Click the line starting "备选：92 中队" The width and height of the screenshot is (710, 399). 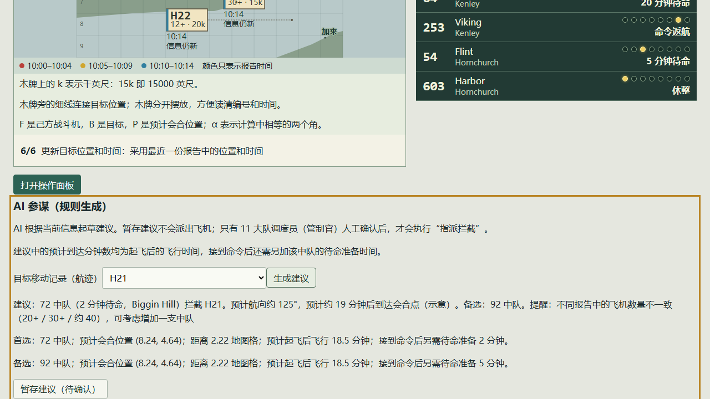pos(262,364)
